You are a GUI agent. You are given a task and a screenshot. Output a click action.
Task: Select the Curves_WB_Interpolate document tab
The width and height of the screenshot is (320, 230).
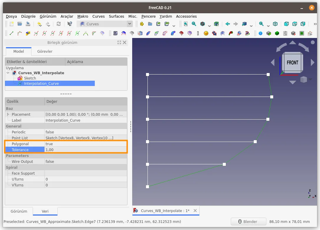(x=165, y=211)
